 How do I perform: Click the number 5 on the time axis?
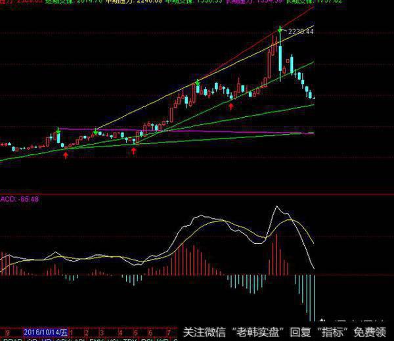pyautogui.click(x=135, y=332)
